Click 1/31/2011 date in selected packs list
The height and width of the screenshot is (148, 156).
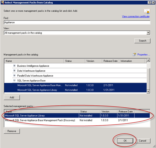(123, 116)
